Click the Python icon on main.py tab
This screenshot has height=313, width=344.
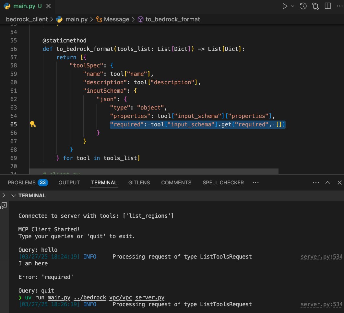(7, 6)
